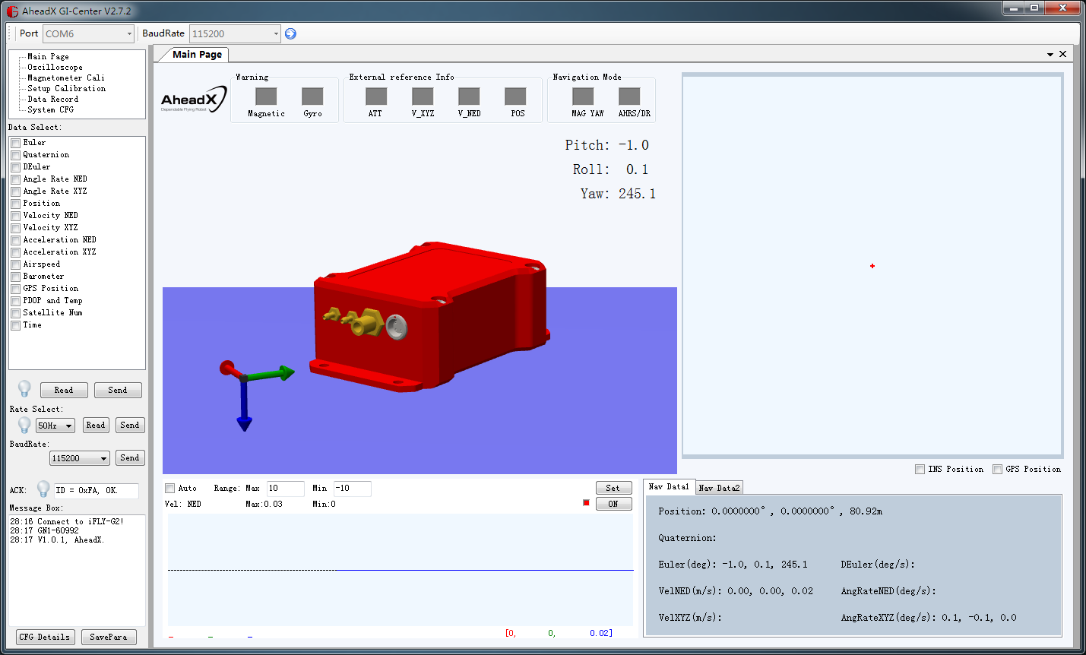Enable the Auto range checkbox
The width and height of the screenshot is (1086, 655).
pos(170,489)
